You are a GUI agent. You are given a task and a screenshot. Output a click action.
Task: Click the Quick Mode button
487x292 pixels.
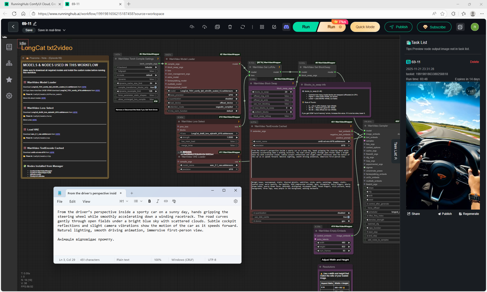pos(365,27)
